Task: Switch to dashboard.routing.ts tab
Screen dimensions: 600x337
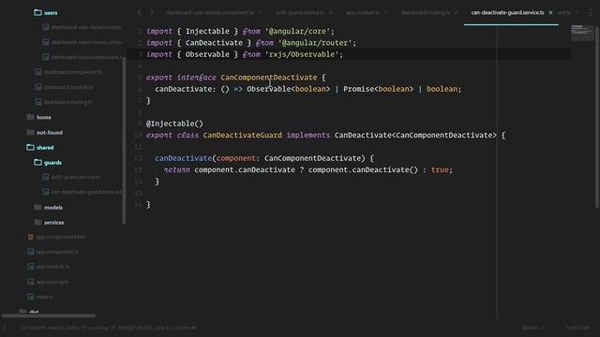Action: (x=425, y=12)
